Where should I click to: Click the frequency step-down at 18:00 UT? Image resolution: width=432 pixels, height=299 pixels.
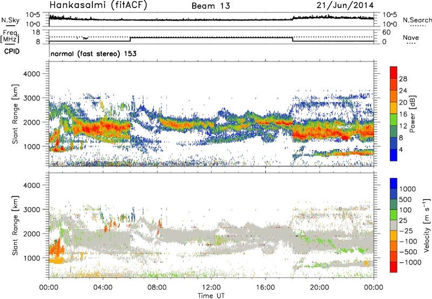tap(292, 39)
